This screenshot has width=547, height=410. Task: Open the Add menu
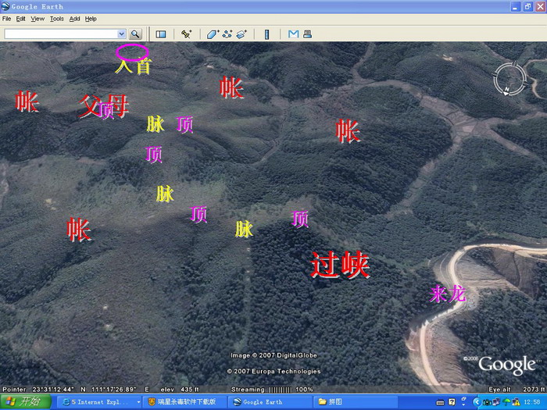coord(74,19)
